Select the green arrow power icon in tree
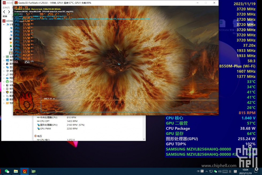Image resolution: width=262 pixels, height=175 pixels. pyautogui.click(x=11, y=46)
